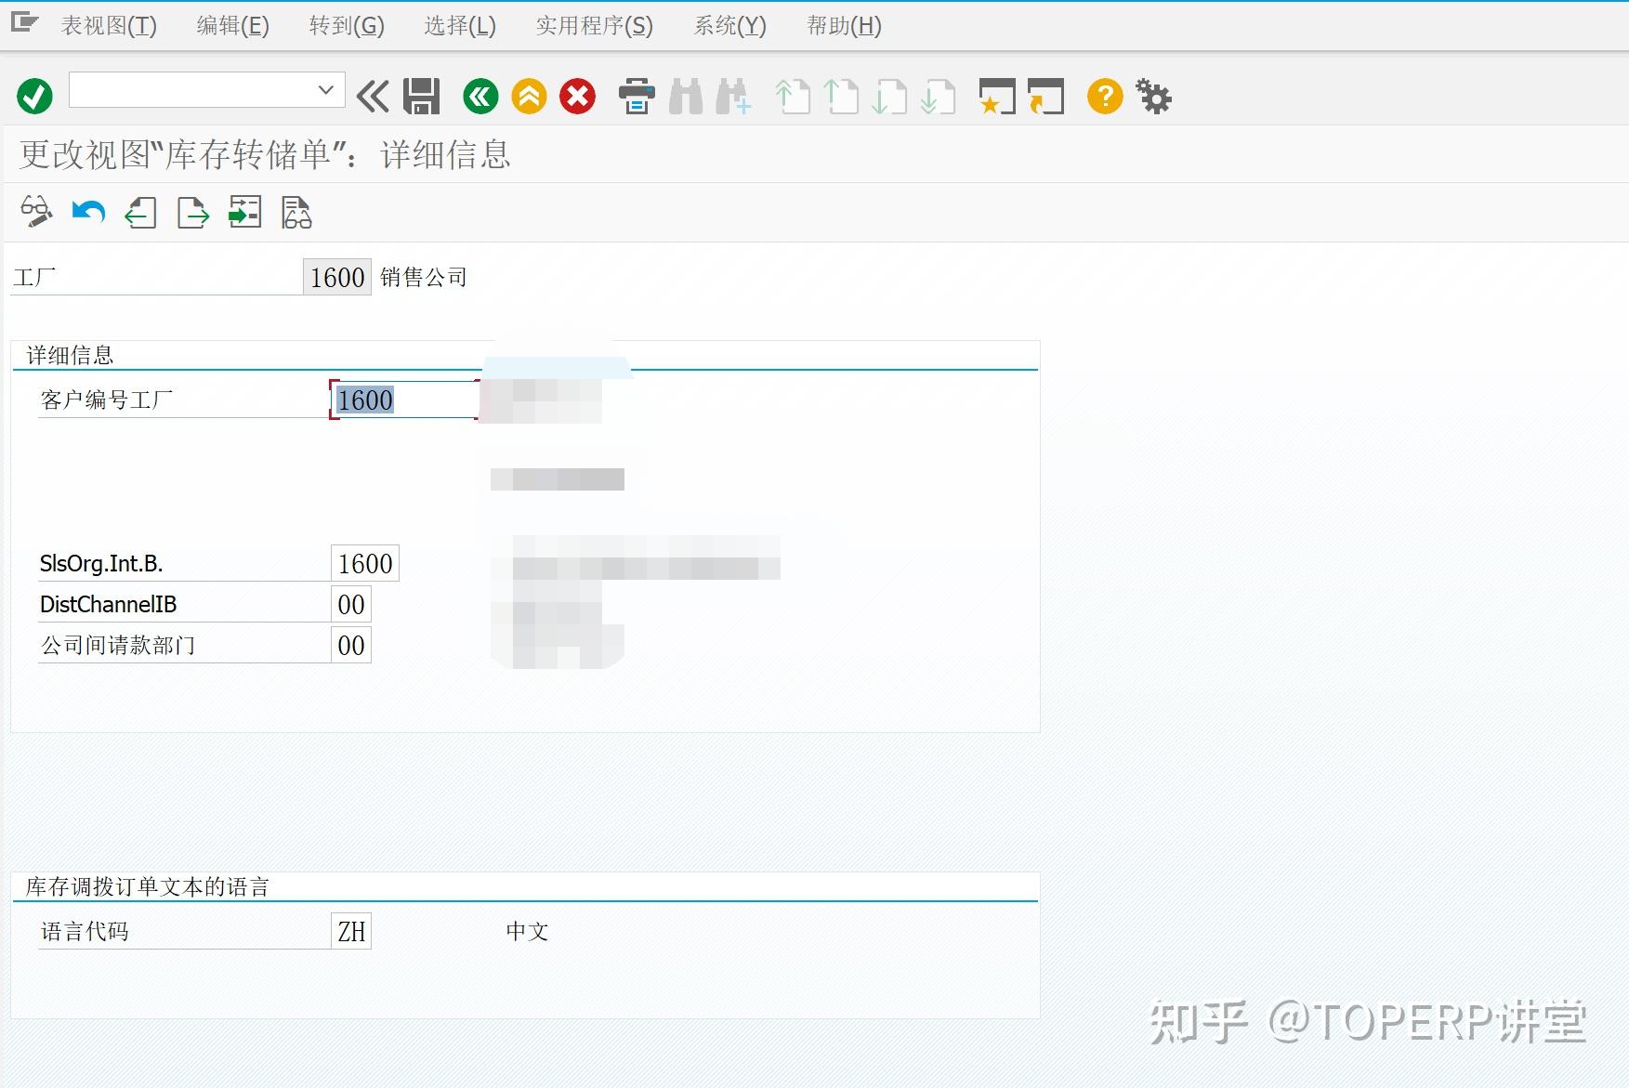This screenshot has height=1088, width=1629.
Task: Exit the transaction with the yellow arrow
Action: pos(528,96)
